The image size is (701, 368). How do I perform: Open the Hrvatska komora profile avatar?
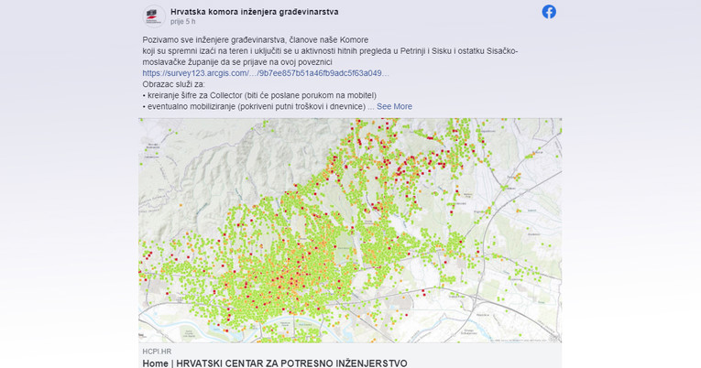pos(154,16)
